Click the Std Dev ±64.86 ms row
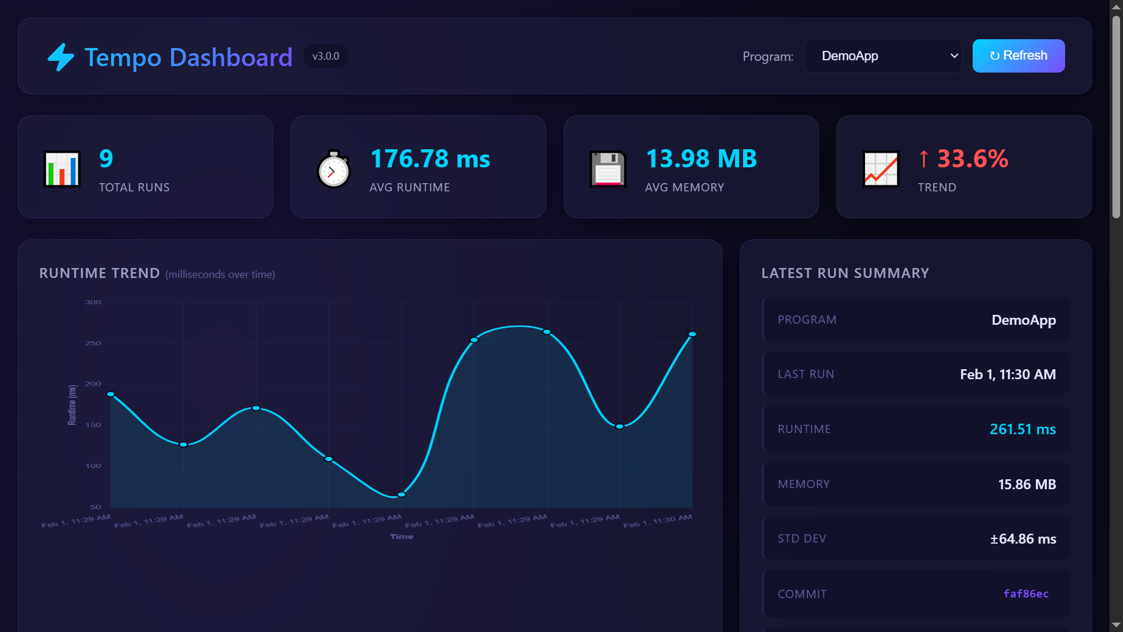The width and height of the screenshot is (1123, 632). click(x=916, y=538)
